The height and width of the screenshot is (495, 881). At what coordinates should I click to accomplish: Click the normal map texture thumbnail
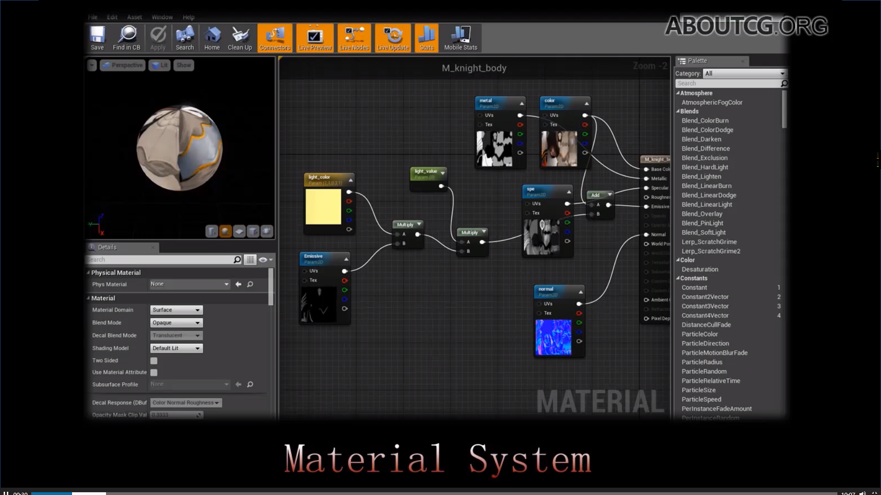[x=553, y=337]
